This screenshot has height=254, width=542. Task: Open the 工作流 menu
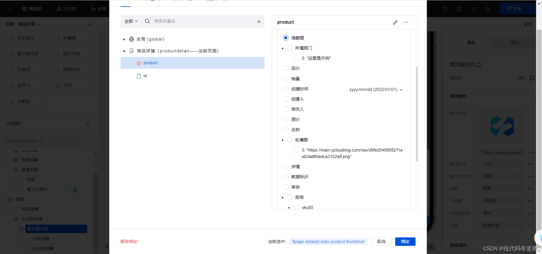(66, 9)
